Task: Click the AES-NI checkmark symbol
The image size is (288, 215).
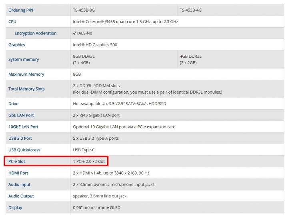Action: [x=74, y=33]
